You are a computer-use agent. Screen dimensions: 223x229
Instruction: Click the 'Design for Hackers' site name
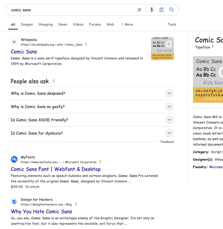click(37, 199)
